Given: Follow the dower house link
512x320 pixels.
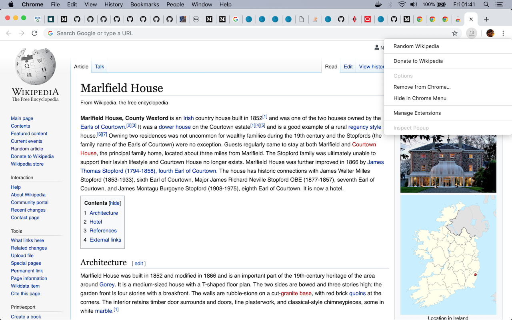Looking at the screenshot, I should click(x=174, y=127).
